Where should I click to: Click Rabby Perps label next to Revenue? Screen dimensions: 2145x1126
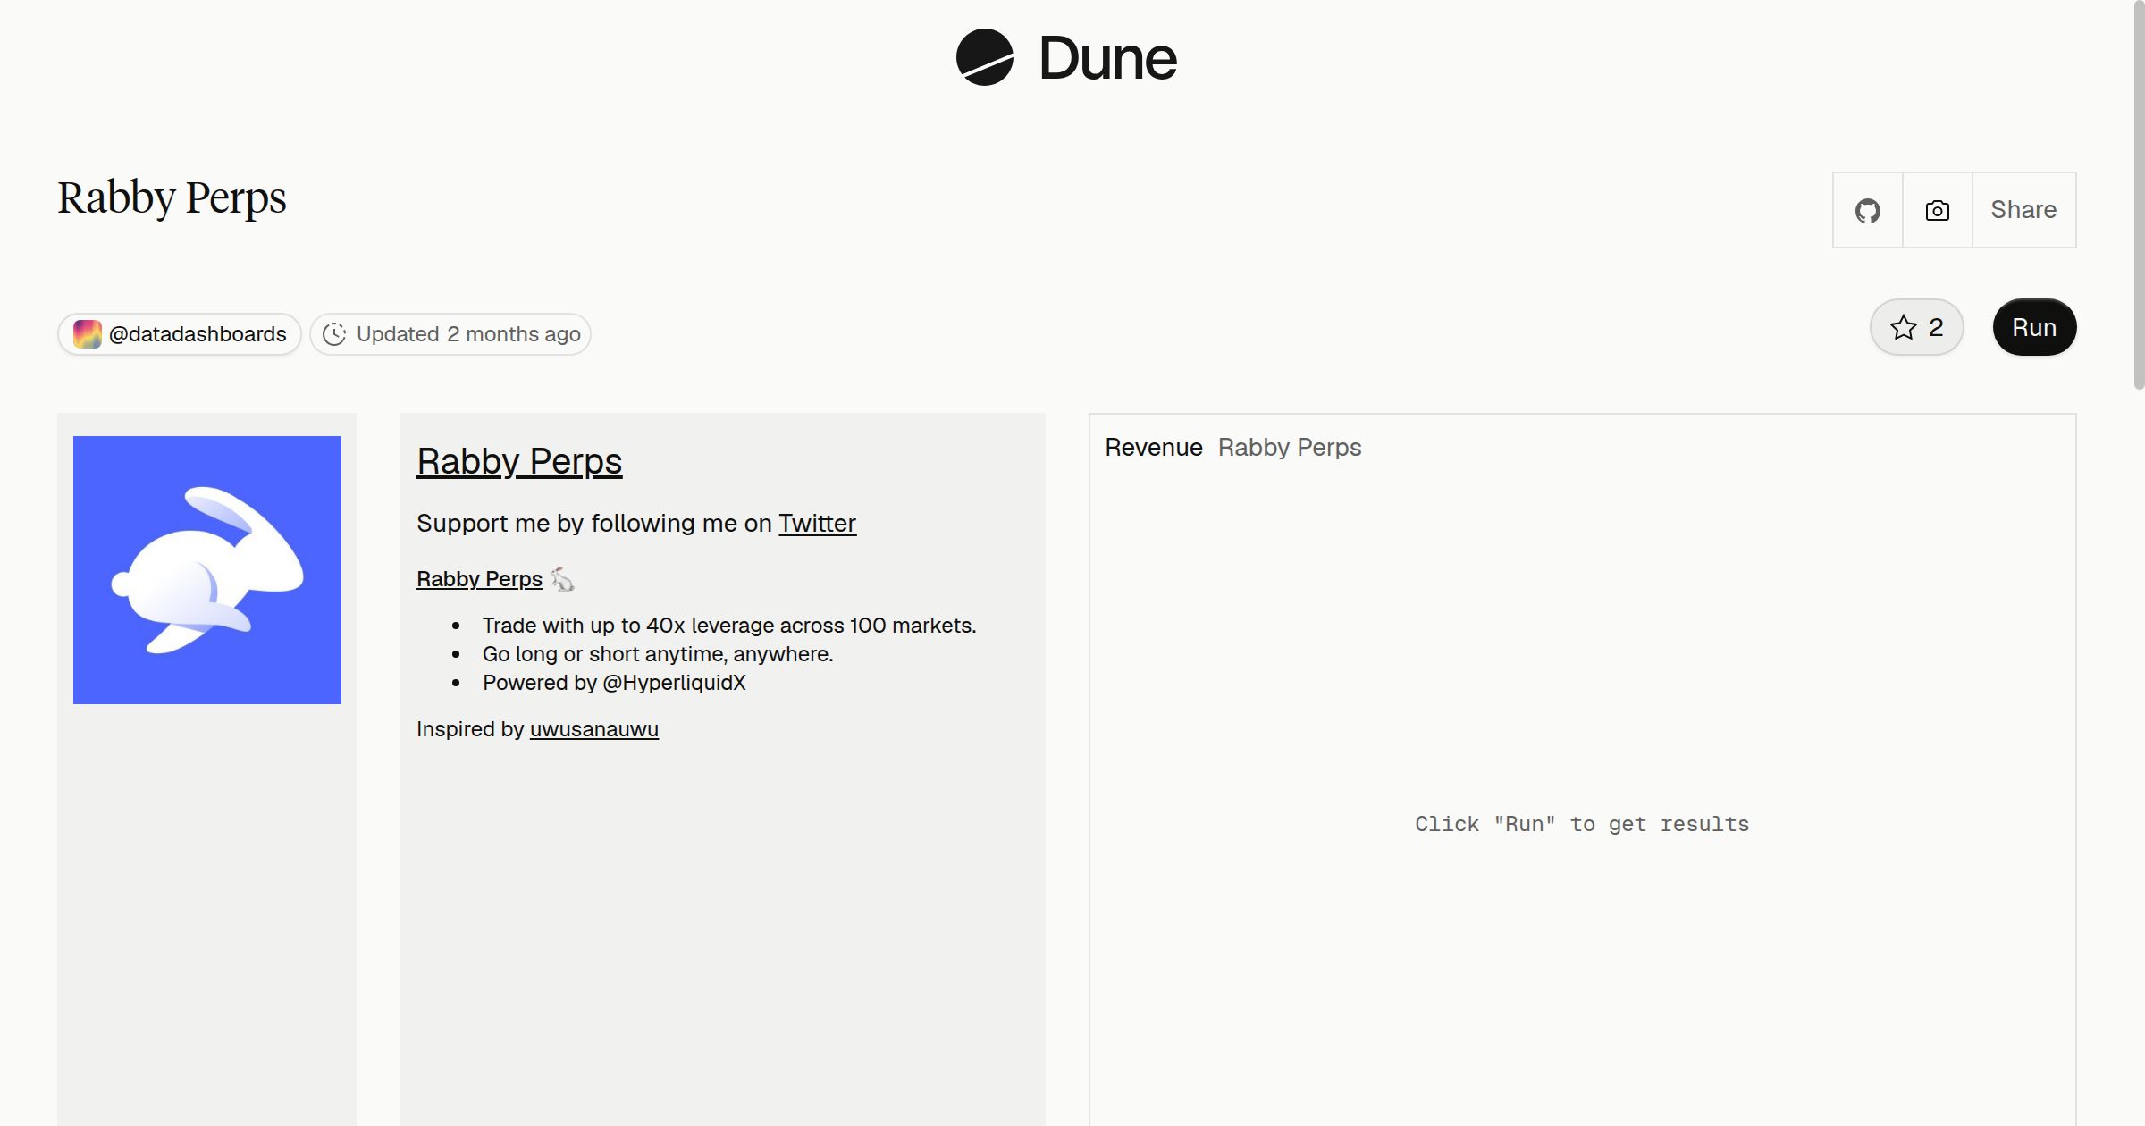point(1290,447)
